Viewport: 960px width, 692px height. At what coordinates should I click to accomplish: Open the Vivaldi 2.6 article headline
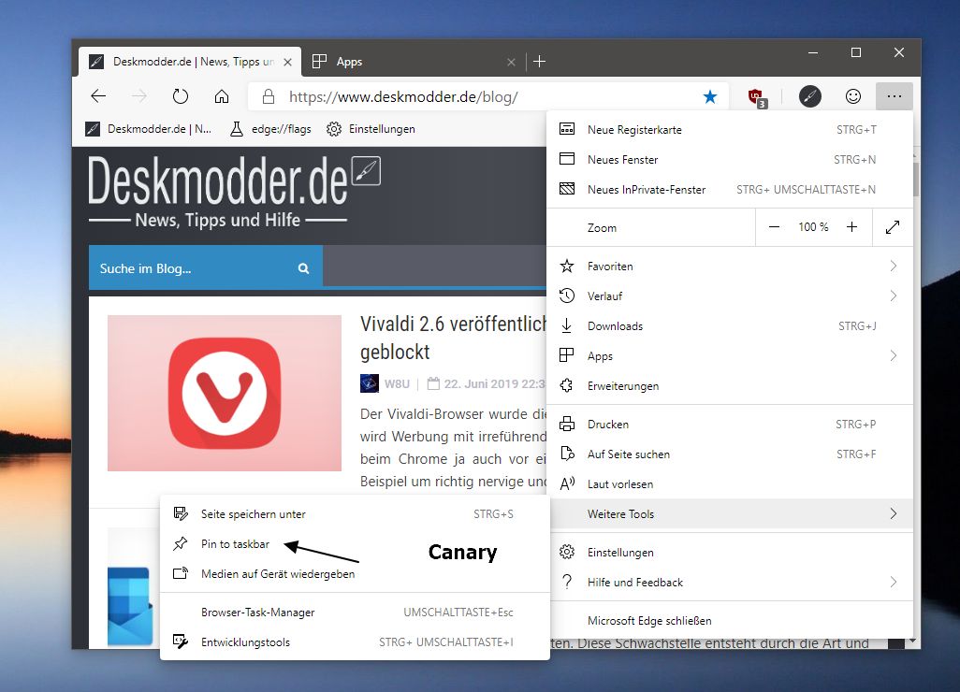[x=453, y=338]
